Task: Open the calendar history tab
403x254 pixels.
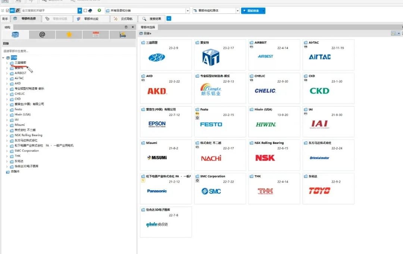Action: point(96,34)
